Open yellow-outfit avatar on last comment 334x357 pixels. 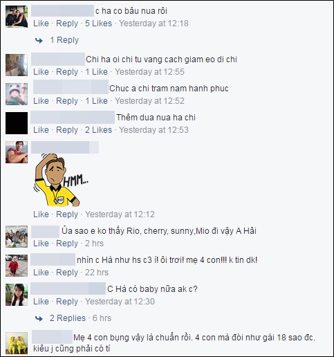[x=17, y=343]
